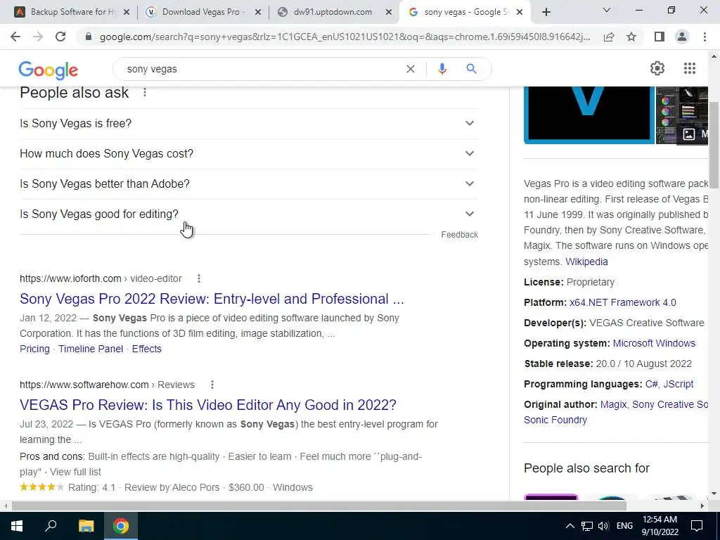Click the Chrome taskbar icon
The width and height of the screenshot is (720, 540).
[121, 526]
